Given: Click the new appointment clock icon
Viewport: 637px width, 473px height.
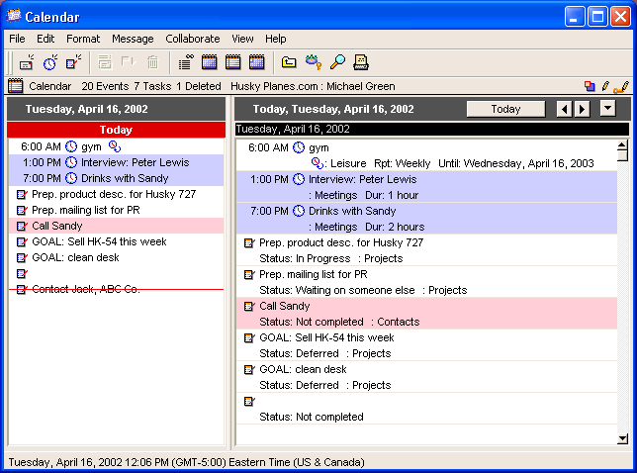Looking at the screenshot, I should click(49, 62).
